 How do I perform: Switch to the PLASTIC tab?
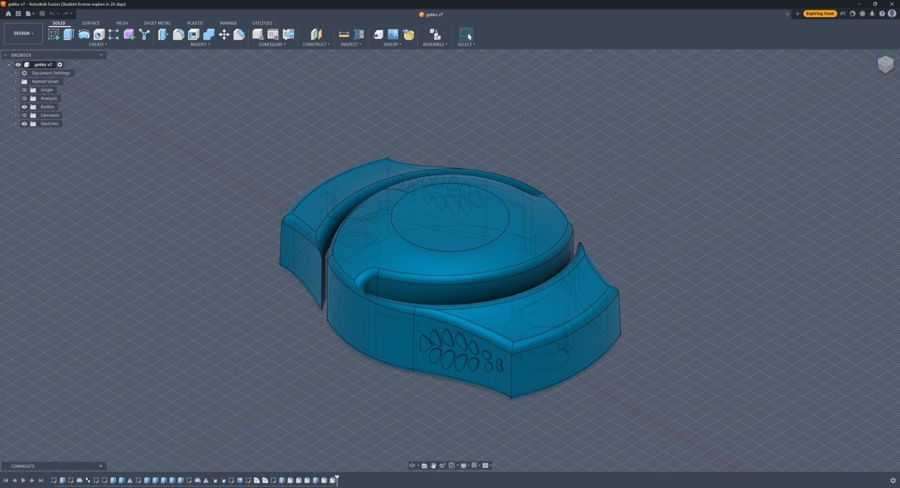click(x=195, y=23)
